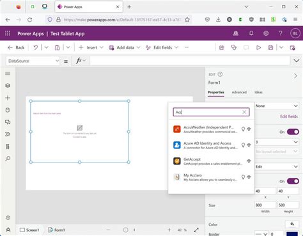Open the notifications bell icon
The height and width of the screenshot is (236, 303).
pos(251,33)
